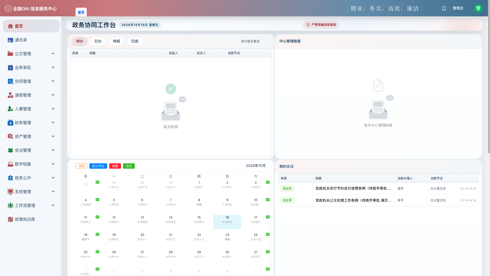Screen dimensions: 490x276
Task: Click the 数字档案 icon
Action: tap(10, 164)
